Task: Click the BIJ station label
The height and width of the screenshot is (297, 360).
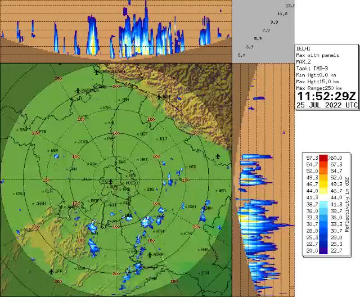Action: (163, 139)
